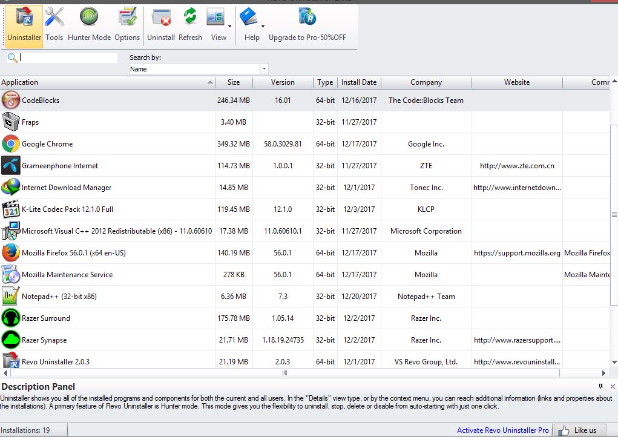Open the Help book icon
618x437 pixels.
click(249, 18)
